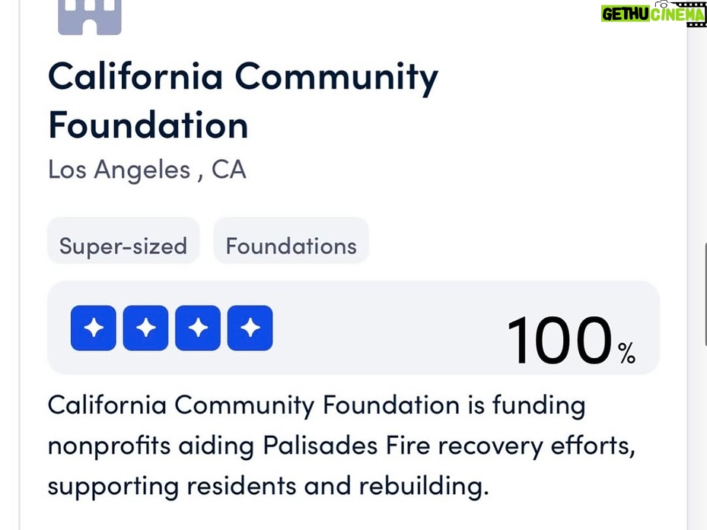Viewport: 707px width, 530px height.
Task: Open the Foundations category tag
Action: pyautogui.click(x=291, y=246)
